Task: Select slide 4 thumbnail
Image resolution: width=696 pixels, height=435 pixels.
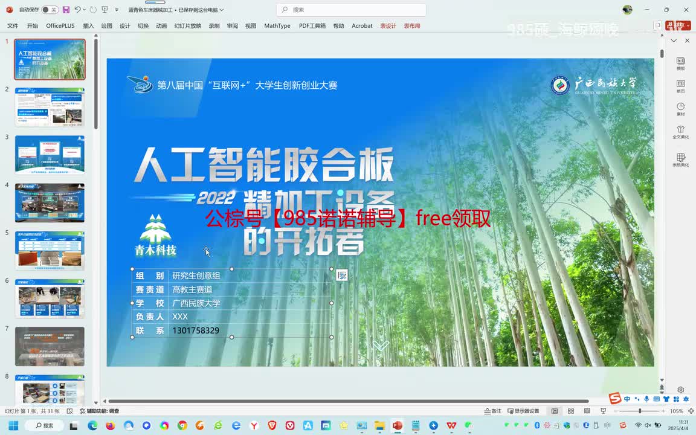Action: pyautogui.click(x=50, y=203)
